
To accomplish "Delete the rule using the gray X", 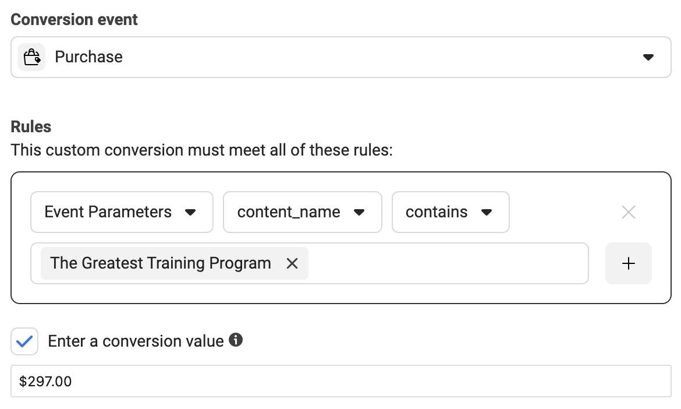I will [x=629, y=212].
